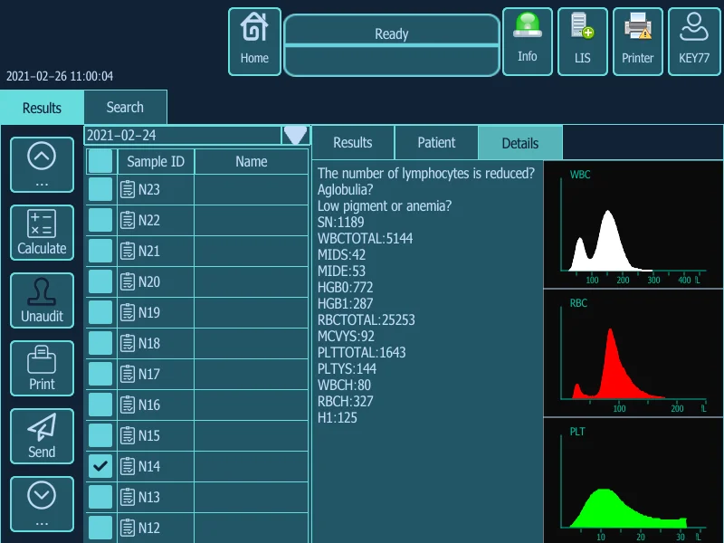This screenshot has height=543, width=724.
Task: Check the box for sample N21
Action: tap(100, 251)
